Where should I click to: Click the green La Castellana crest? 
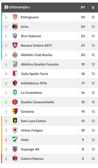[x=15, y=93]
